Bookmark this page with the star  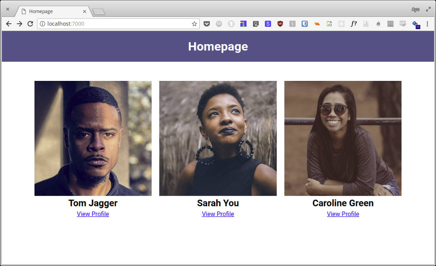194,24
